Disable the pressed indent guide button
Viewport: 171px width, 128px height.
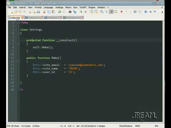[x=111, y=12]
